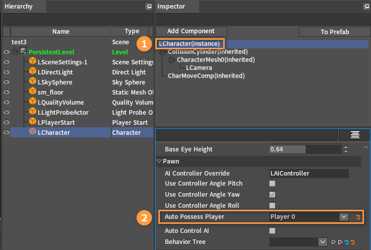Open the inspector view options menu icon
This screenshot has width=371, height=250.
click(x=355, y=134)
